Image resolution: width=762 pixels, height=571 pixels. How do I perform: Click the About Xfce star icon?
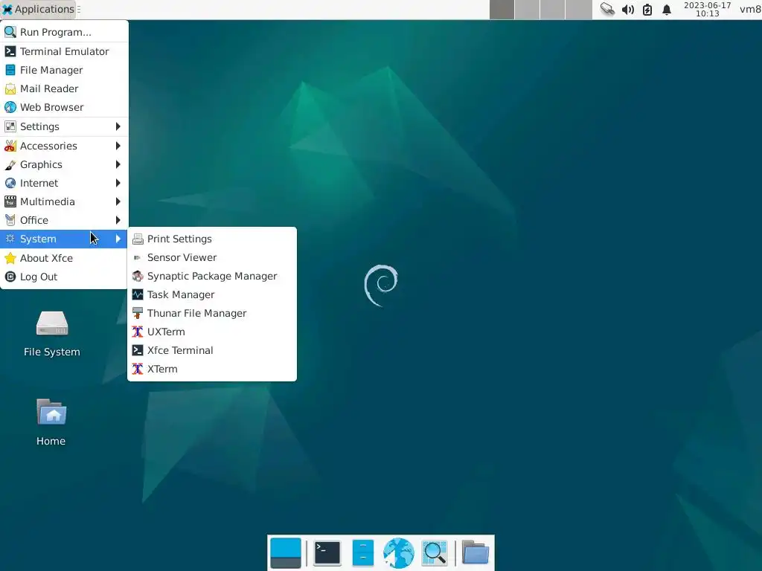(10, 258)
